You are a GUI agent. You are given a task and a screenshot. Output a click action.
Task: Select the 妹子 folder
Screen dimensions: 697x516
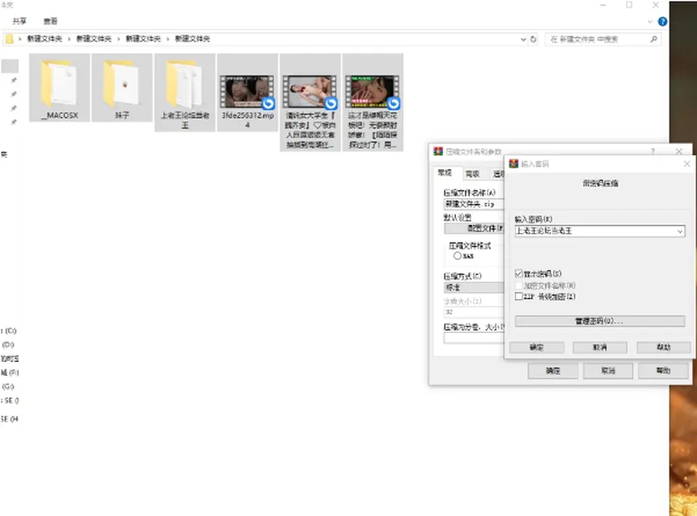click(122, 88)
